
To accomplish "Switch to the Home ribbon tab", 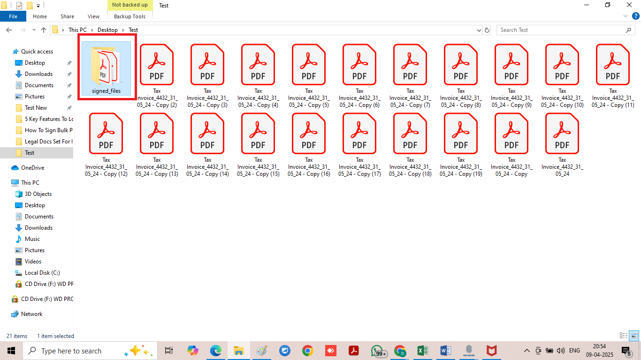I will tap(40, 16).
